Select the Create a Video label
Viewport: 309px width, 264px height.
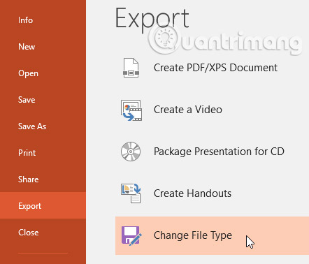(x=188, y=110)
